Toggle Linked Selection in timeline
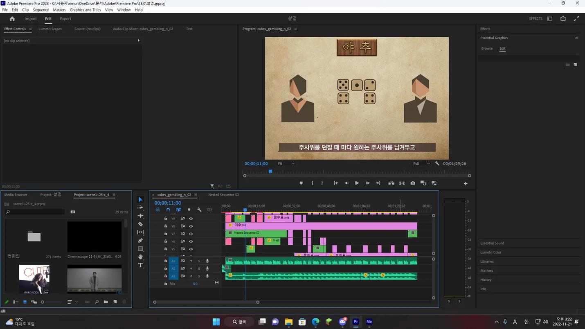 tap(178, 210)
